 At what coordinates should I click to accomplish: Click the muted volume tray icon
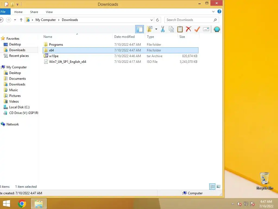tap(239, 204)
